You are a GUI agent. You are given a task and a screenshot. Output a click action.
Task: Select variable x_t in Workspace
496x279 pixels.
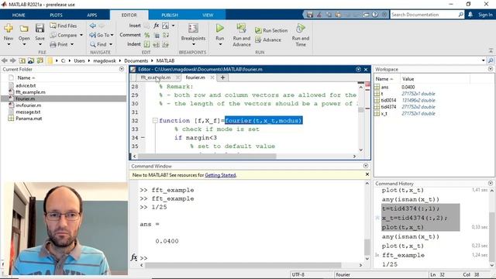[384, 114]
